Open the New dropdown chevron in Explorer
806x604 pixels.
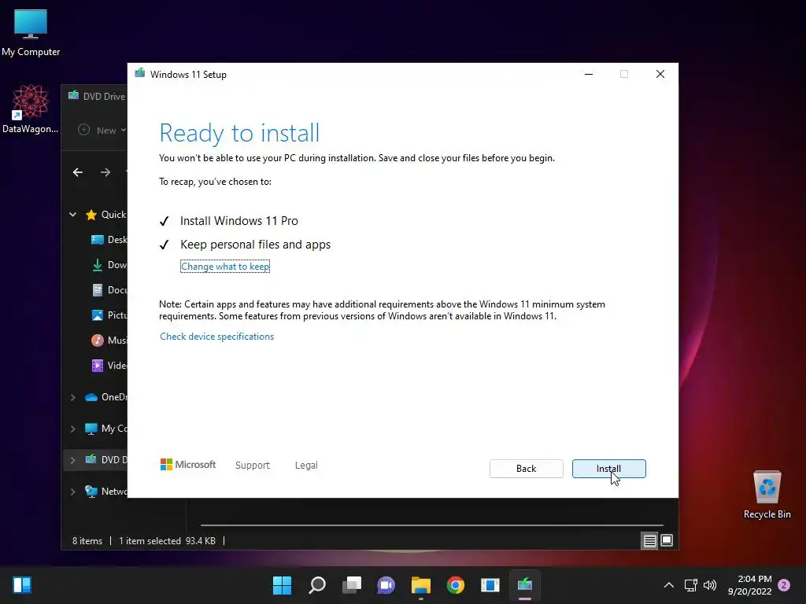point(124,130)
